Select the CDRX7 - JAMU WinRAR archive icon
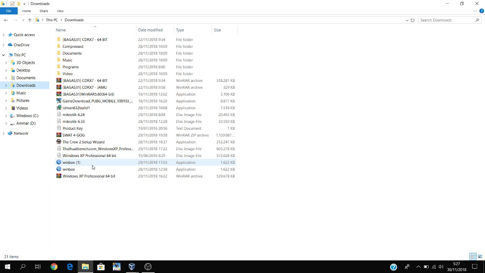The width and height of the screenshot is (485, 273). click(59, 87)
